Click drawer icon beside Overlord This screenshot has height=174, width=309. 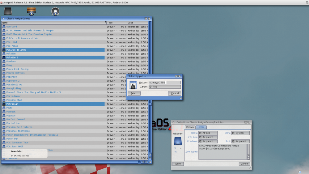[x=4, y=27]
